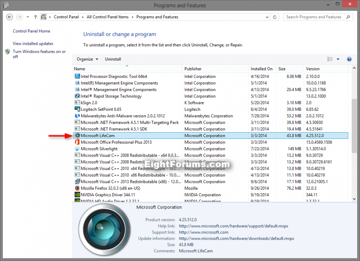Open the recent locations dropdown arrow
The height and width of the screenshot is (261, 360).
[x=28, y=17]
